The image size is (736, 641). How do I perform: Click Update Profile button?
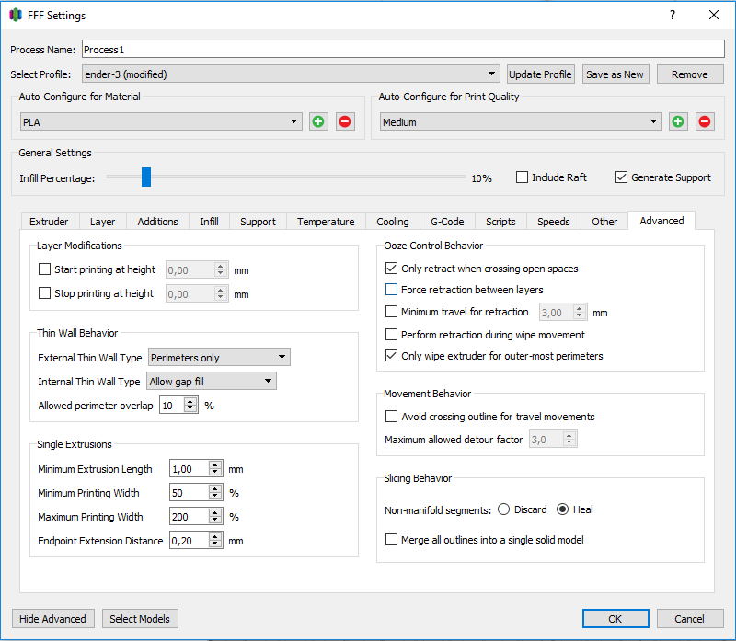[x=540, y=74]
